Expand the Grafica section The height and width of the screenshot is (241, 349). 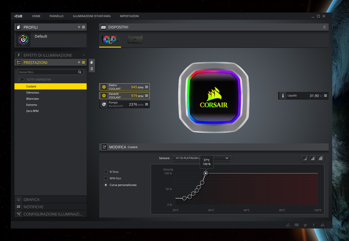(50, 199)
